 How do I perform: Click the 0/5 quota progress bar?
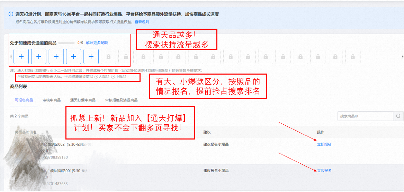point(66,43)
